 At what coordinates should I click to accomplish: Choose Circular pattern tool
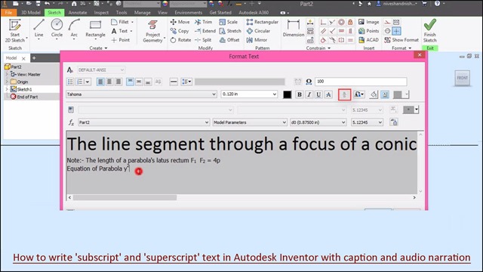point(258,31)
